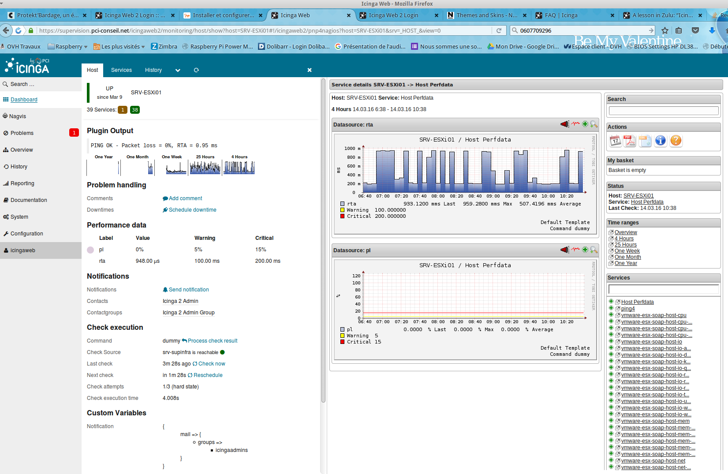728x474 pixels.
Task: Expand the tab dropdown chevron next to History
Action: 178,70
